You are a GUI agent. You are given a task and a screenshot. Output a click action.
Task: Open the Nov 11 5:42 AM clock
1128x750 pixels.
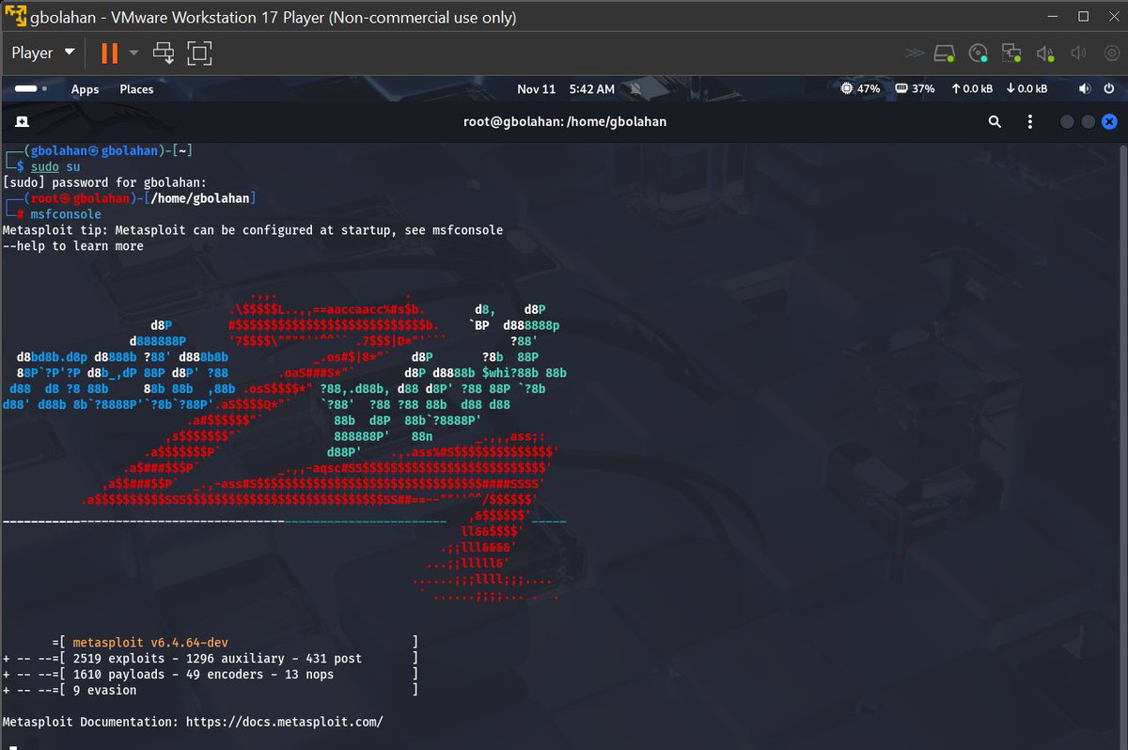coord(566,89)
